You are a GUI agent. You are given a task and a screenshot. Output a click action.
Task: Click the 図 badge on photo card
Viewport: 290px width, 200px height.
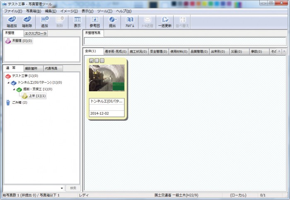(x=102, y=61)
